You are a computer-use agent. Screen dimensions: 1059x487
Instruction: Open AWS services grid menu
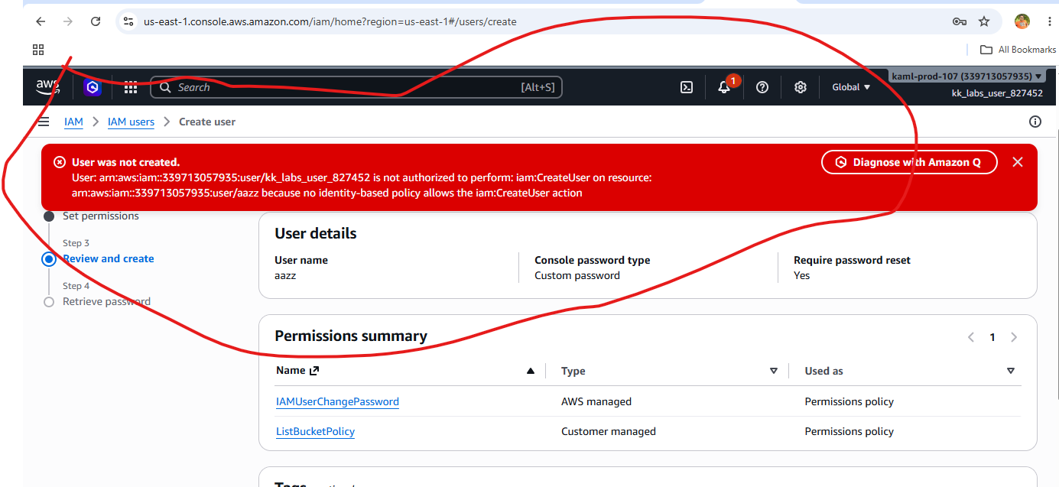coord(131,87)
